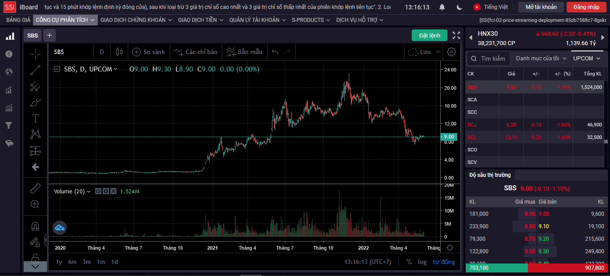
Task: Open the book guide sidebar icon
Action: 9,143
